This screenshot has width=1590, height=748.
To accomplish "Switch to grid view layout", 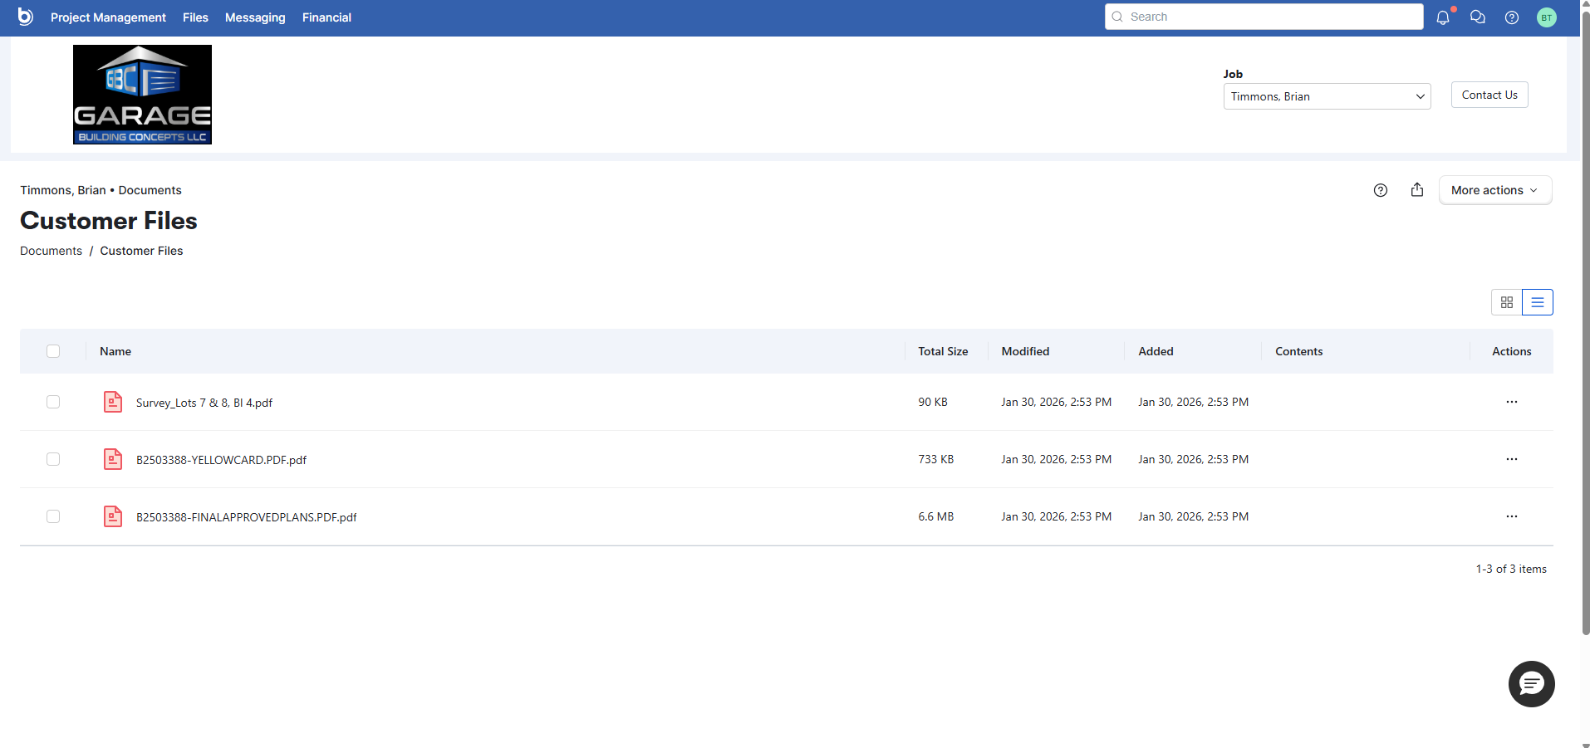I will [1507, 302].
